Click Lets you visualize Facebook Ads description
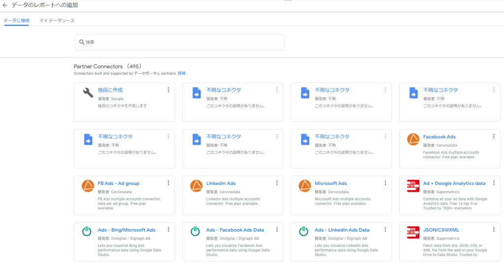The width and height of the screenshot is (504, 264). coord(238,250)
